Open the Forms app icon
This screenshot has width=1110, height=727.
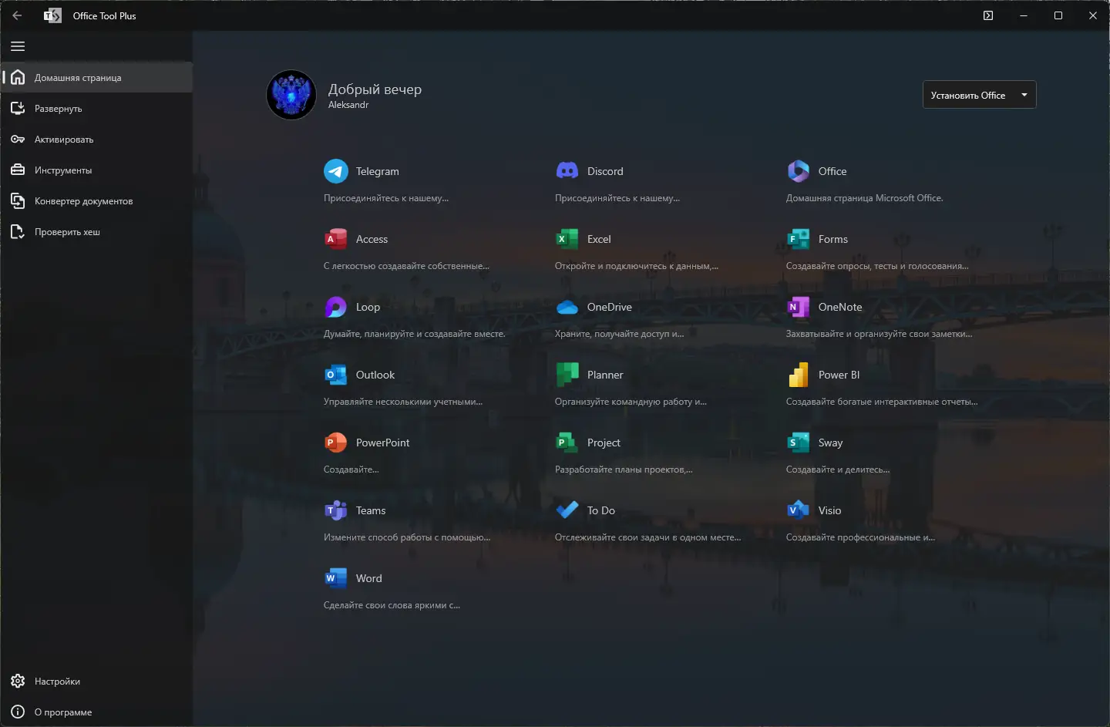coord(799,239)
